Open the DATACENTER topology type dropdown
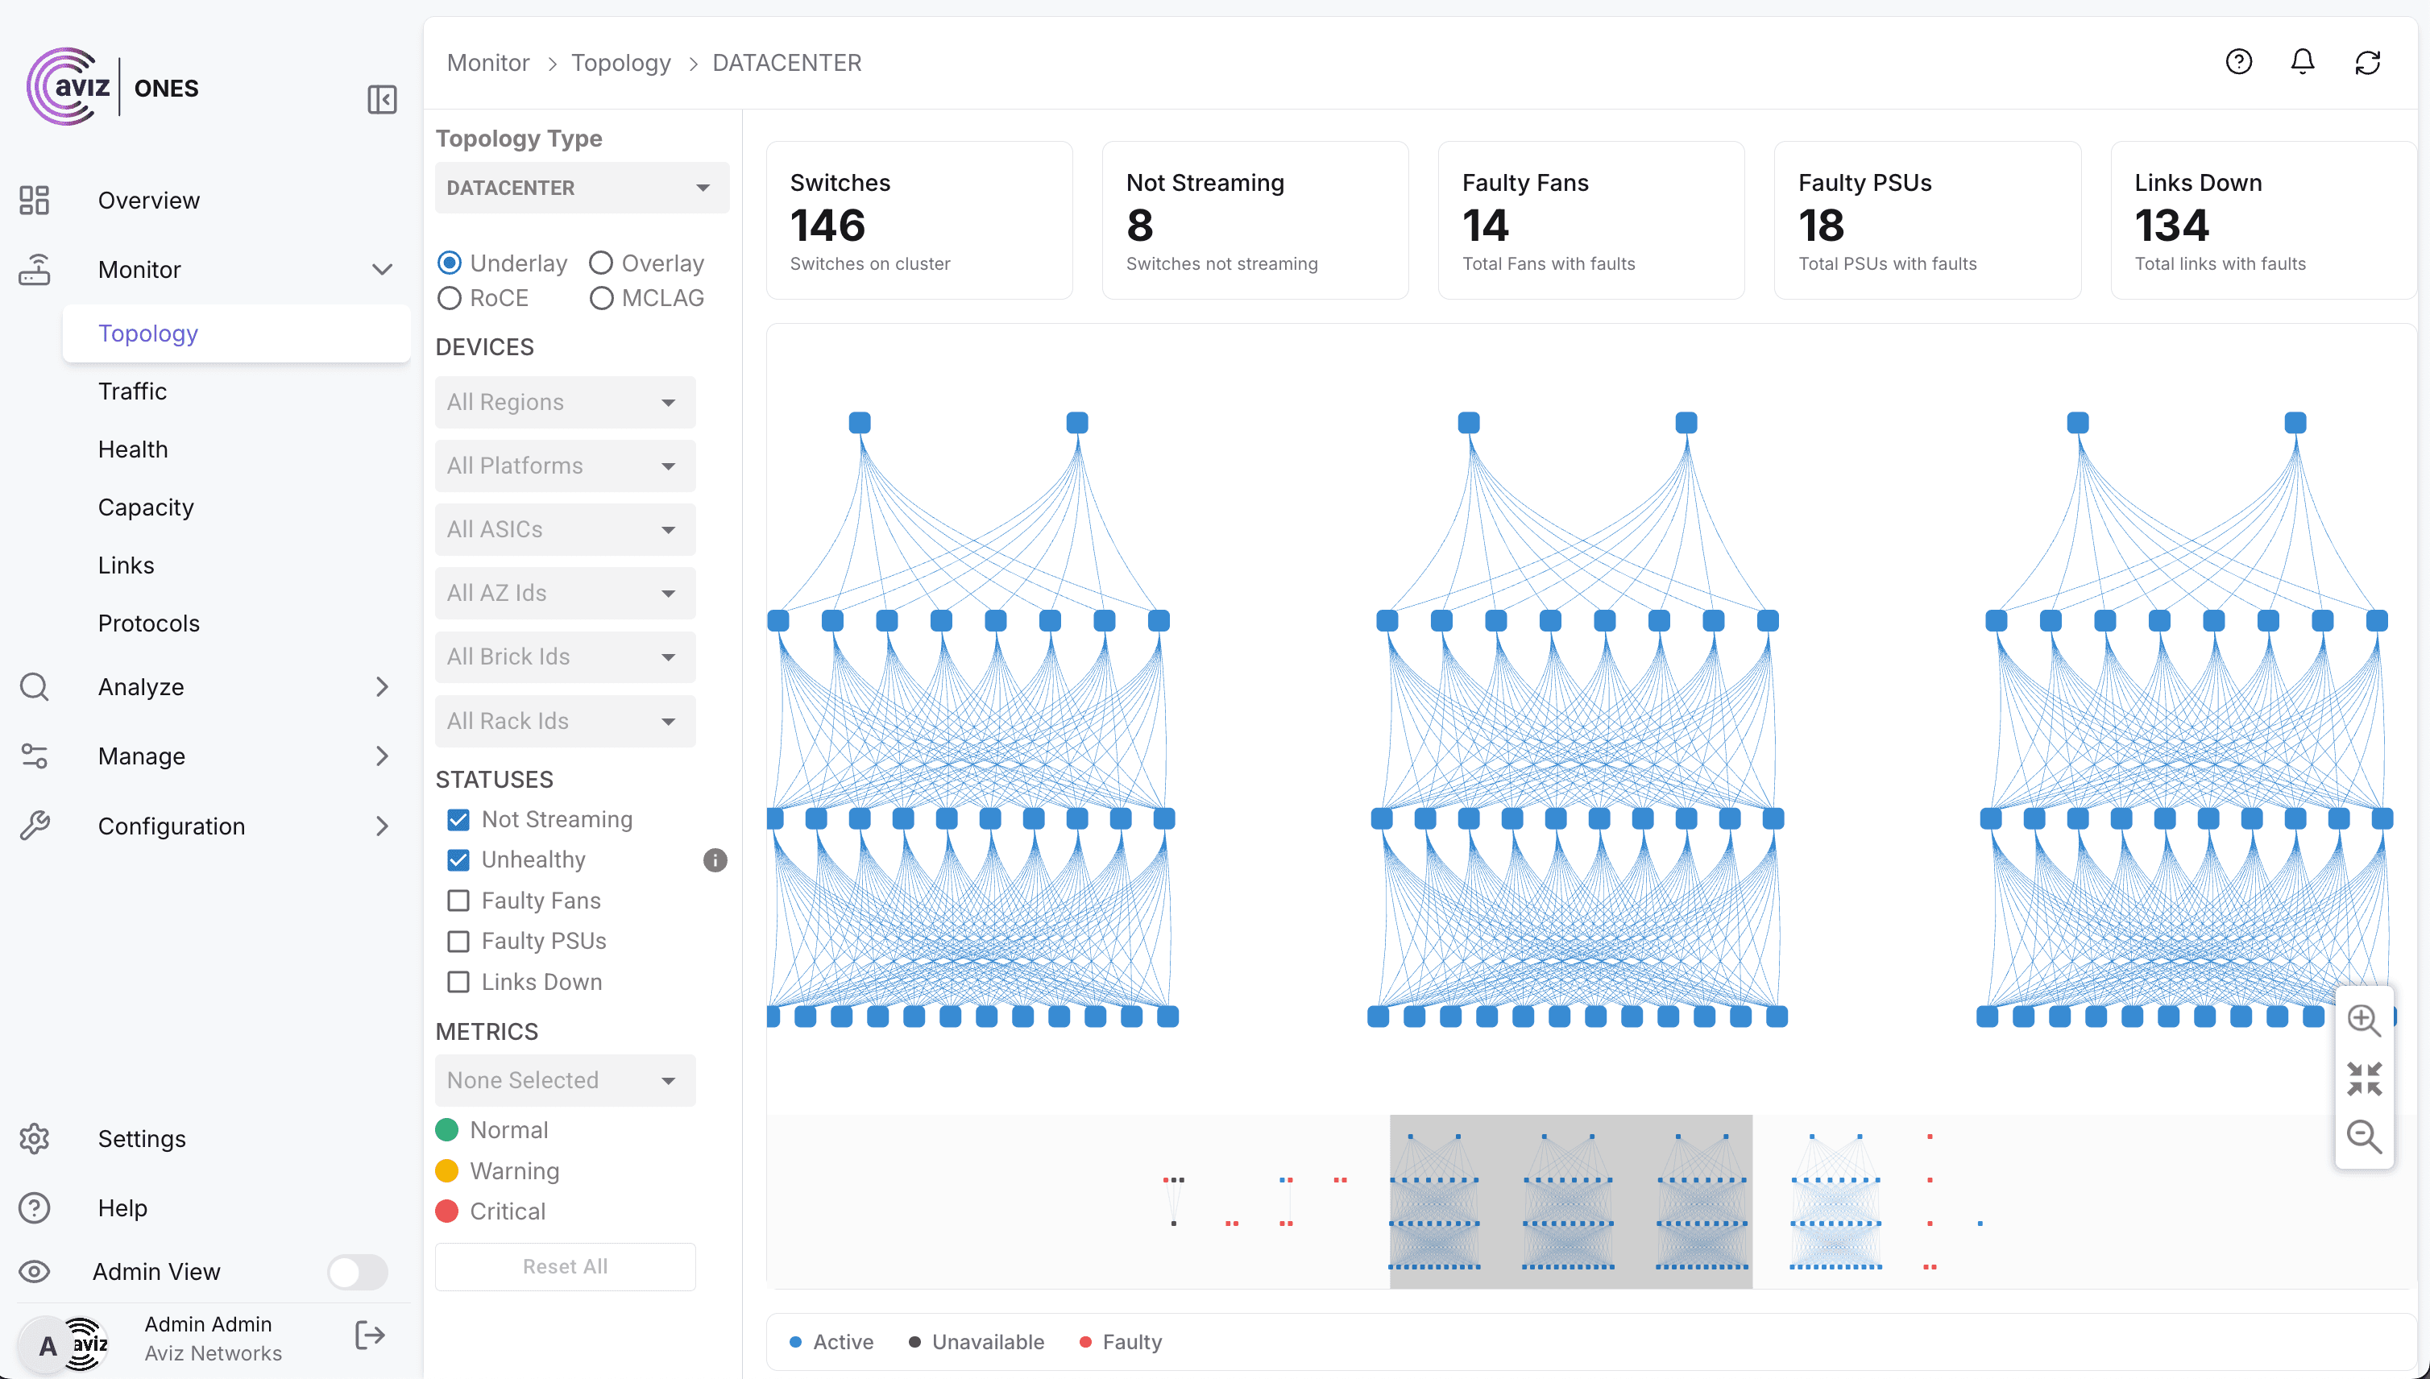The width and height of the screenshot is (2430, 1379). click(x=582, y=188)
